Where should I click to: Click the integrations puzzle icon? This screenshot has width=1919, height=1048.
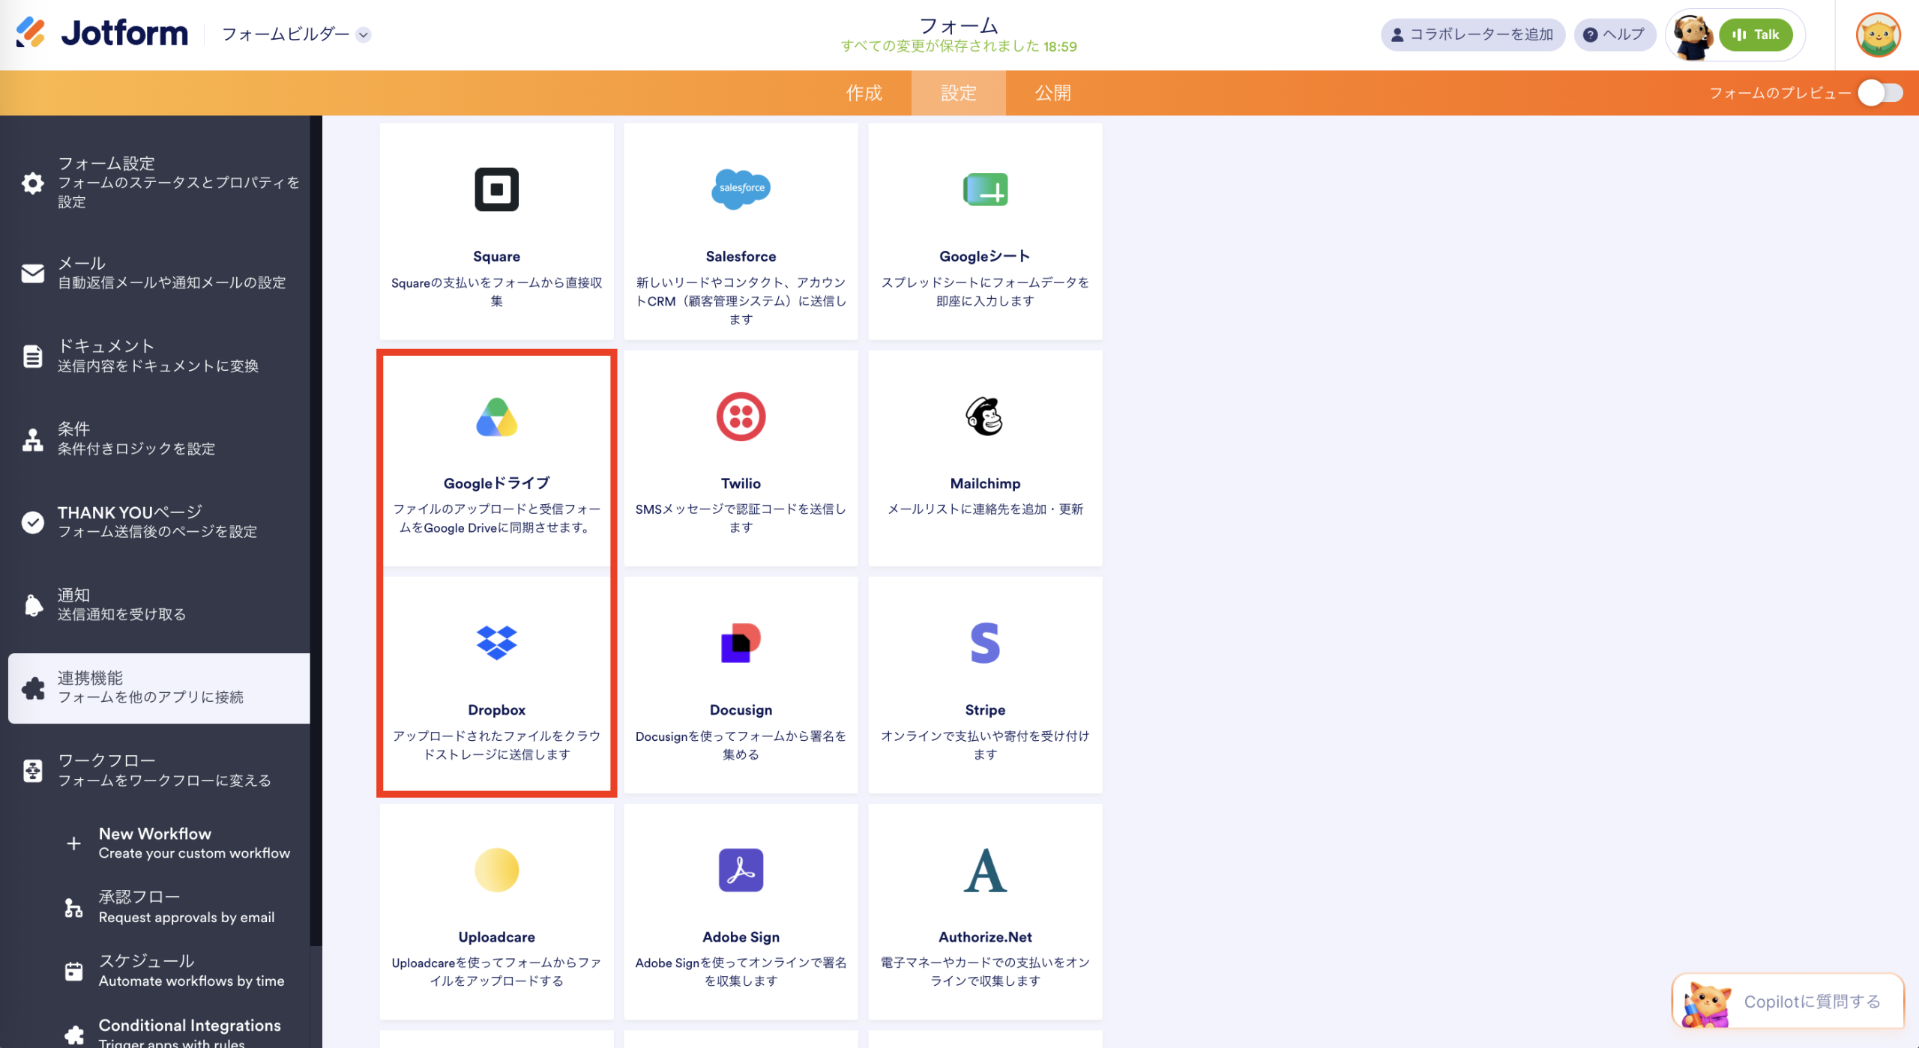click(x=32, y=688)
